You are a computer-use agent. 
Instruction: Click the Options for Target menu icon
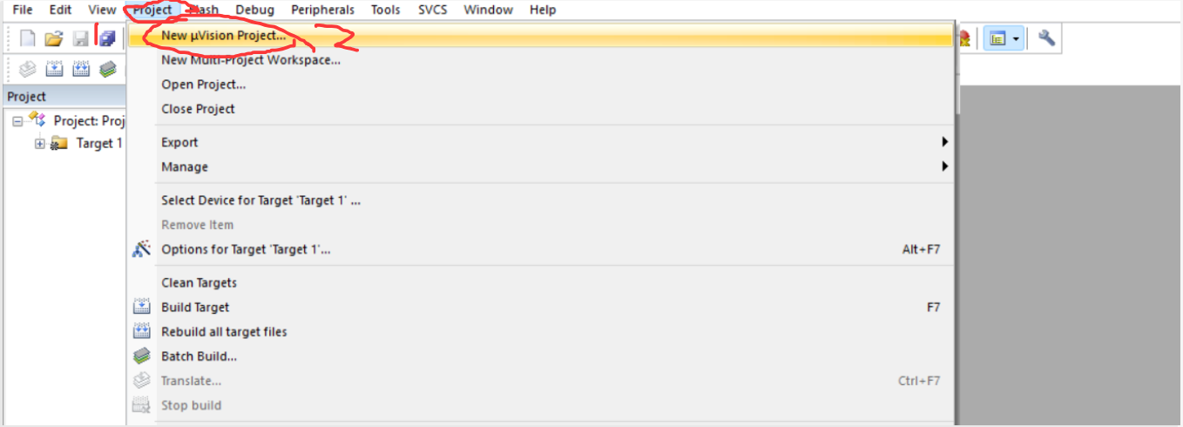click(x=141, y=249)
